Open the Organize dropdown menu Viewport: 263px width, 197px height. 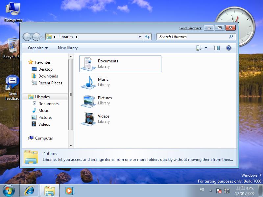tap(37, 48)
